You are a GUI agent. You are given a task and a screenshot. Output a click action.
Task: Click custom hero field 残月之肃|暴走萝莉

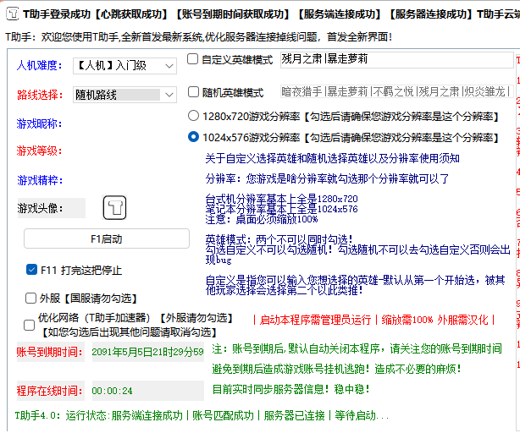(396, 59)
